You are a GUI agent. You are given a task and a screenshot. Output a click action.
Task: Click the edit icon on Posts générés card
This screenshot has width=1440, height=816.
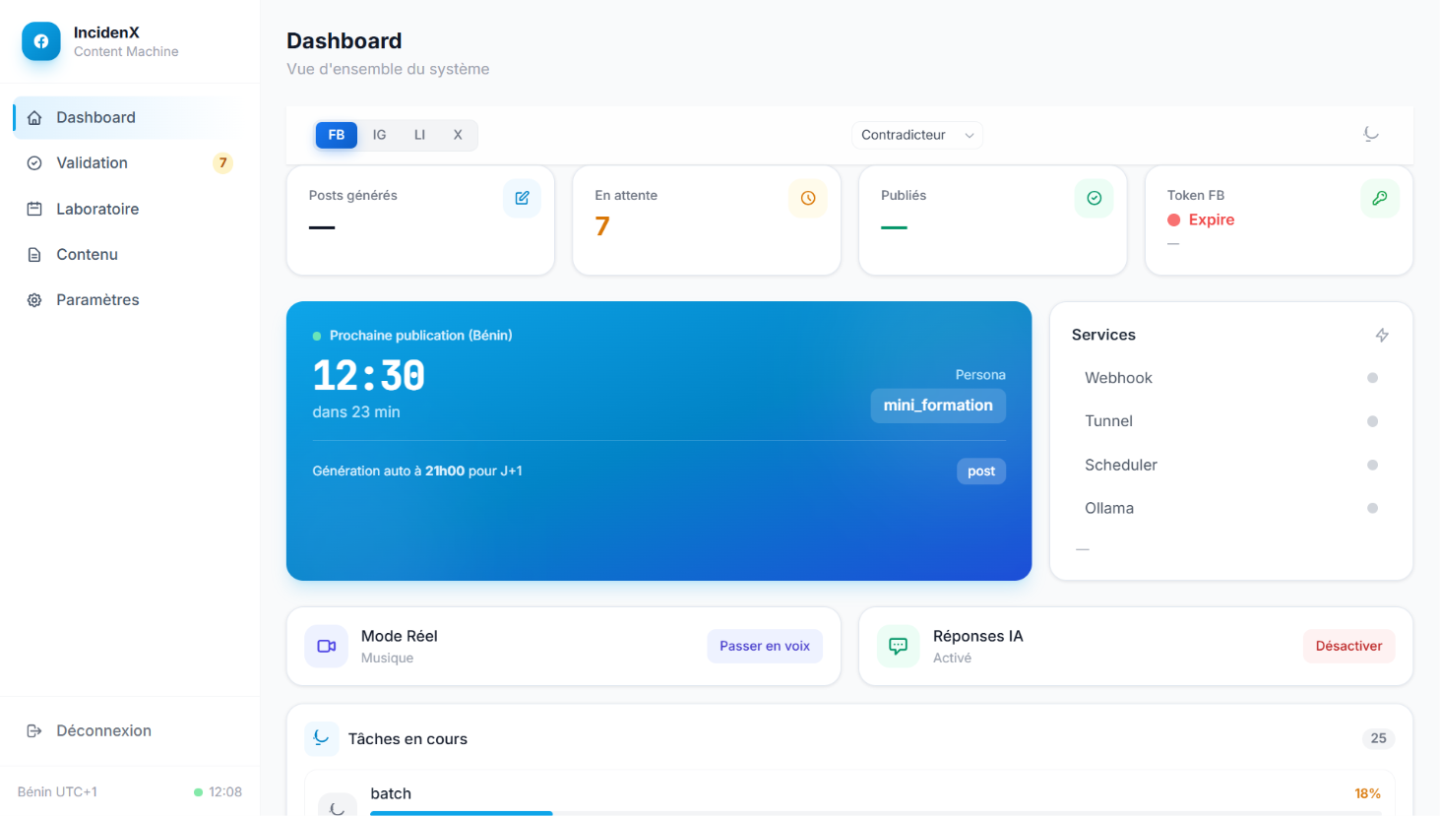pyautogui.click(x=522, y=198)
